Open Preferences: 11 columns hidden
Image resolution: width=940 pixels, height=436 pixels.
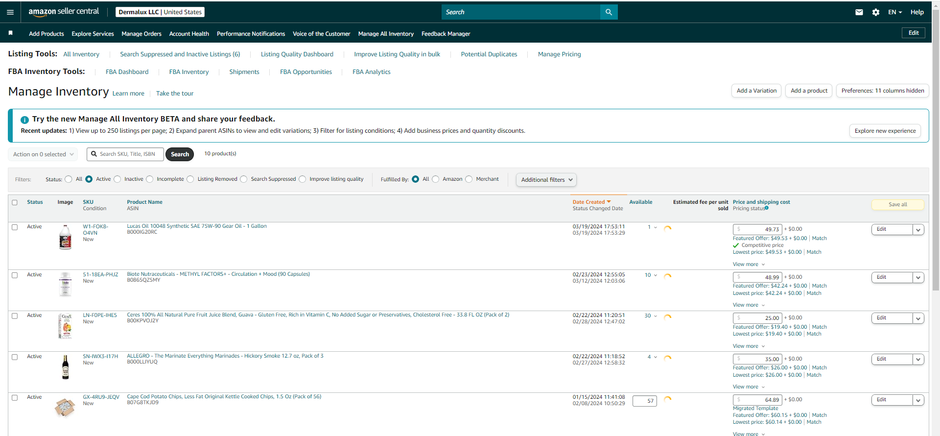[883, 91]
